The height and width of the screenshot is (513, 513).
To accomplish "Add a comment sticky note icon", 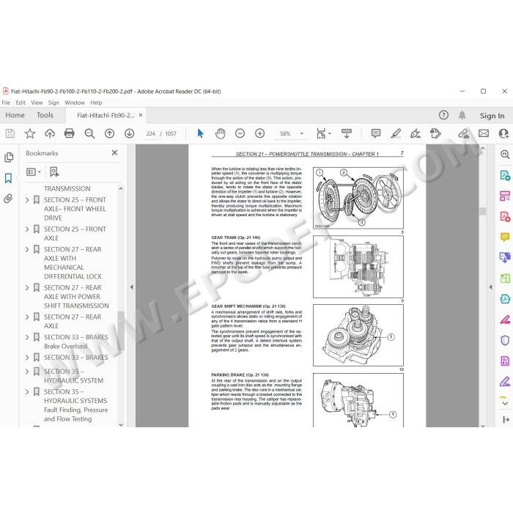I will tap(376, 133).
